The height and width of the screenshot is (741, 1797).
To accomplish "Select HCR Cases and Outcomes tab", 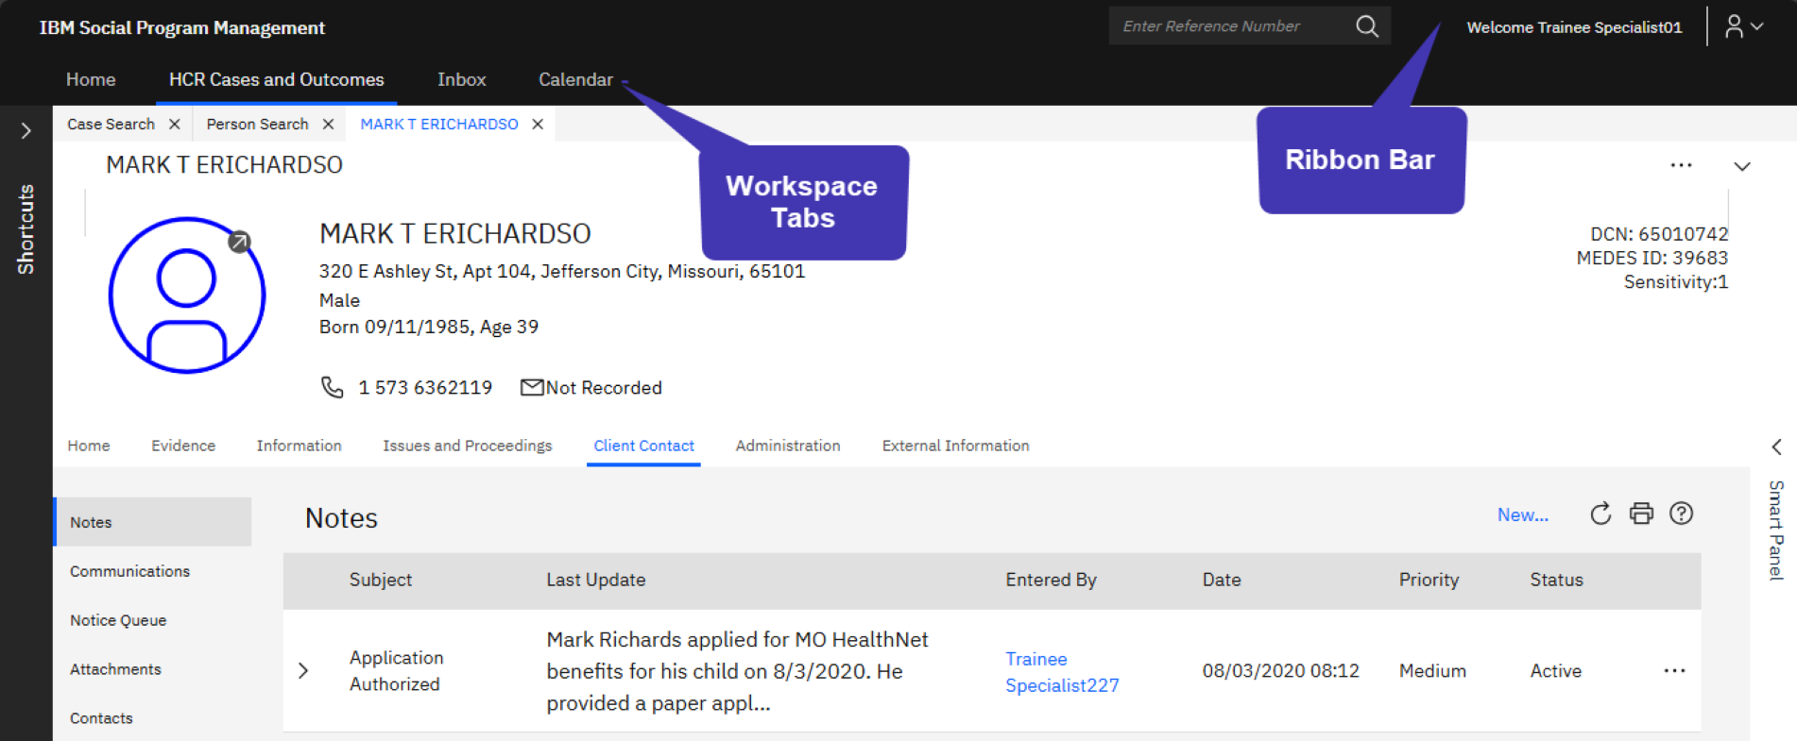I will pos(276,79).
